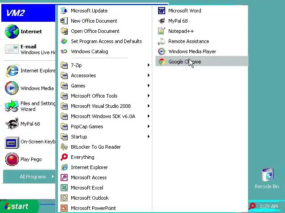
Task: Select the 7-Zip folder entry
Action: (105, 65)
